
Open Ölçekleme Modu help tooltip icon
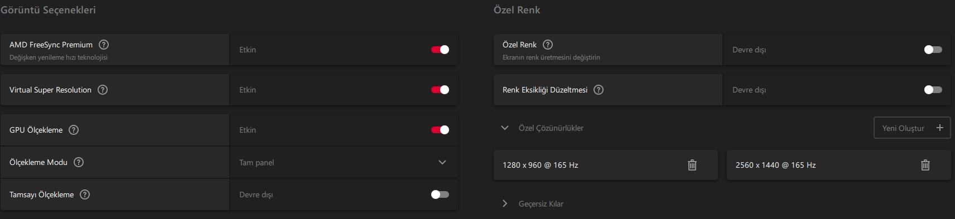(79, 162)
